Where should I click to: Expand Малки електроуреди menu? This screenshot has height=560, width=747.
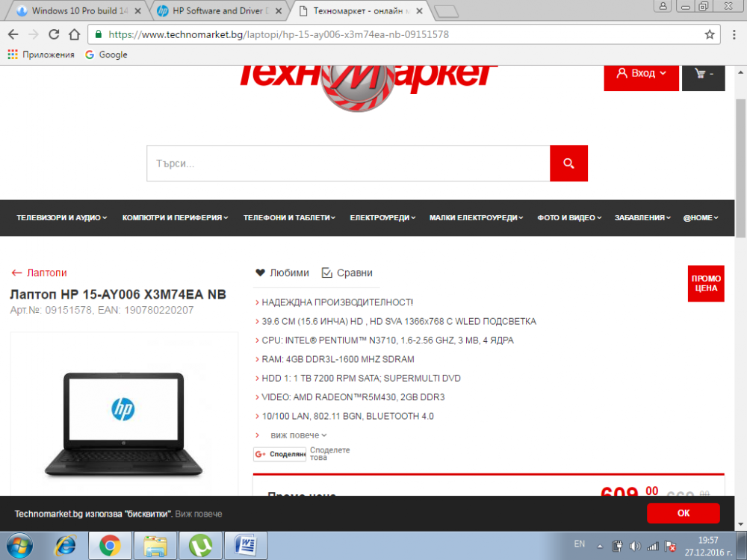[x=476, y=217]
